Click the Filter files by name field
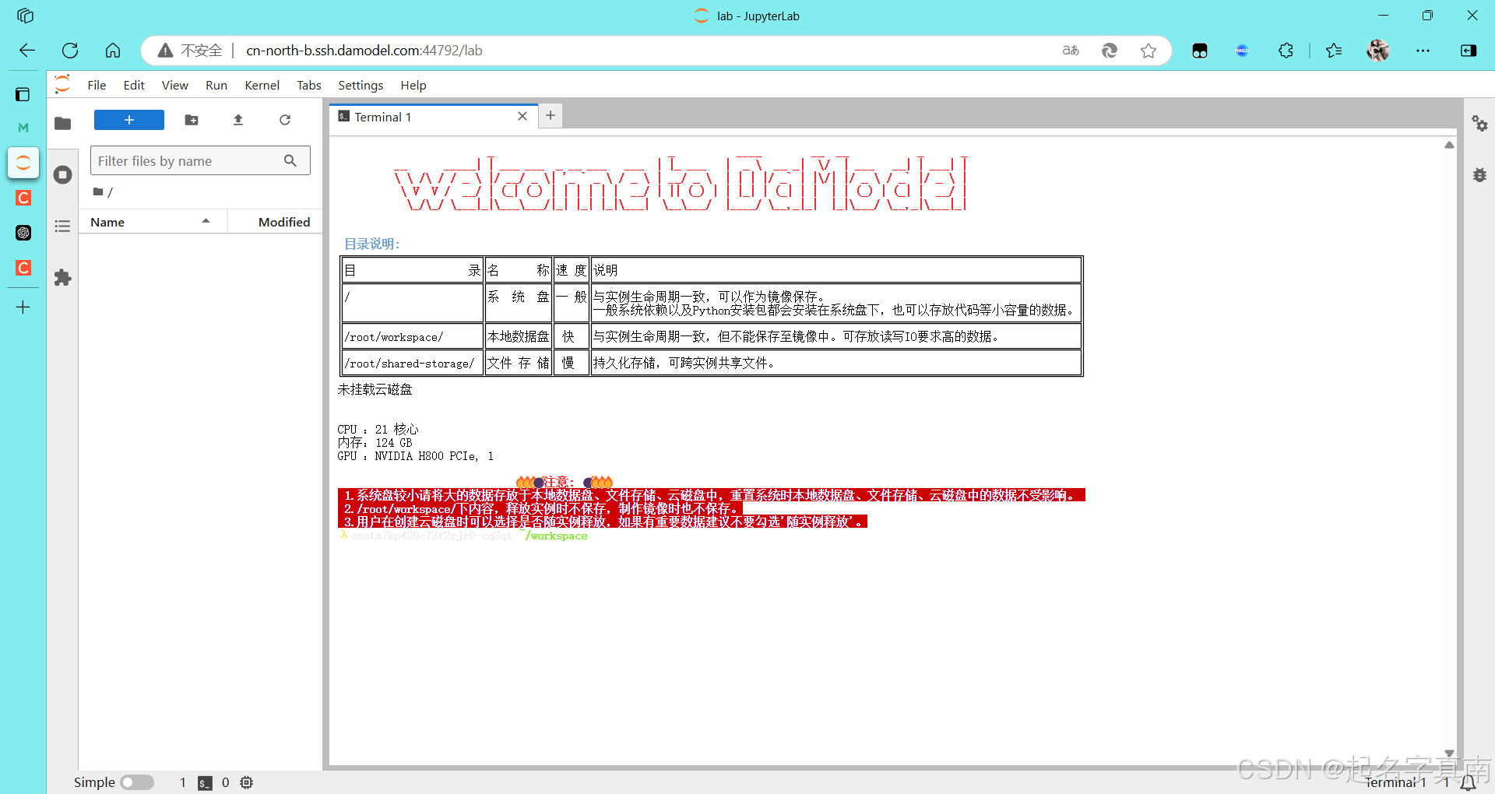1495x794 pixels. 200,160
